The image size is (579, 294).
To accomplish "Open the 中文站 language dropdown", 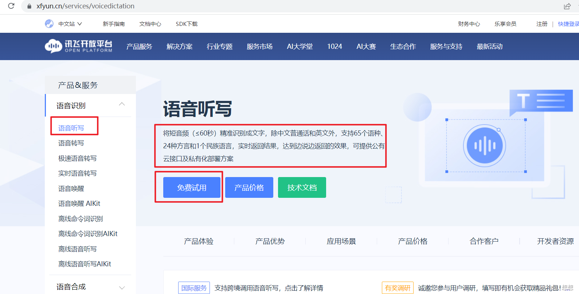I will [x=70, y=24].
